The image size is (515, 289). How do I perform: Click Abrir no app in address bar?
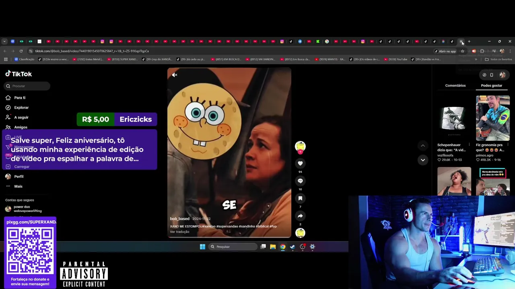[x=445, y=51]
